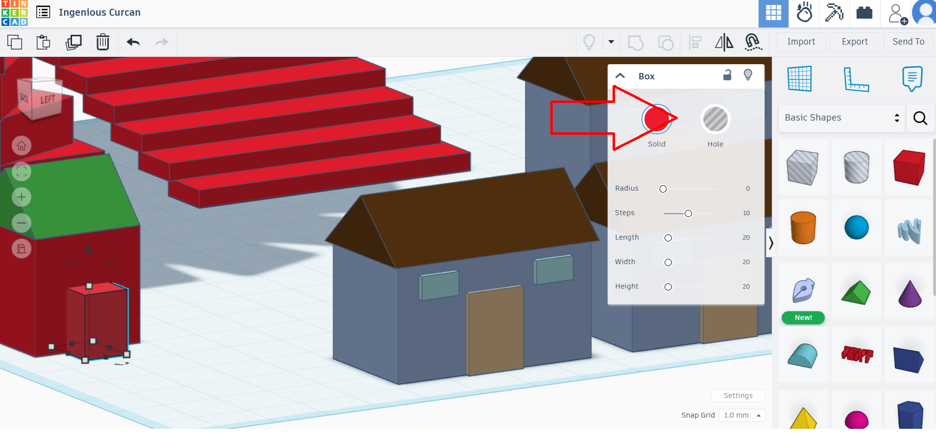Pick the orange cylinder shape thumbnail
Image resolution: width=936 pixels, height=444 pixels.
point(803,228)
